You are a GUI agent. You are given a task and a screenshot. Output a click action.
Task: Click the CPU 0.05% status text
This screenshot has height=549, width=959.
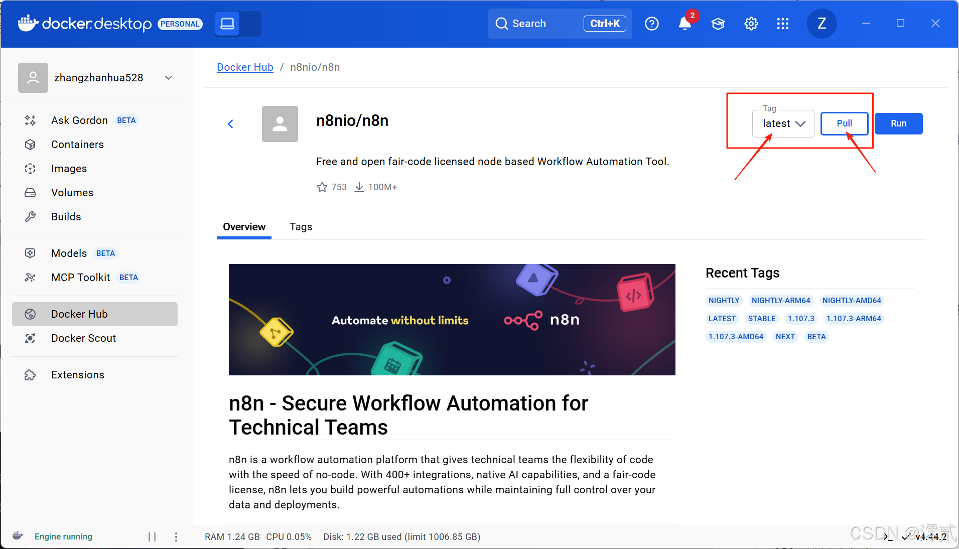point(289,537)
